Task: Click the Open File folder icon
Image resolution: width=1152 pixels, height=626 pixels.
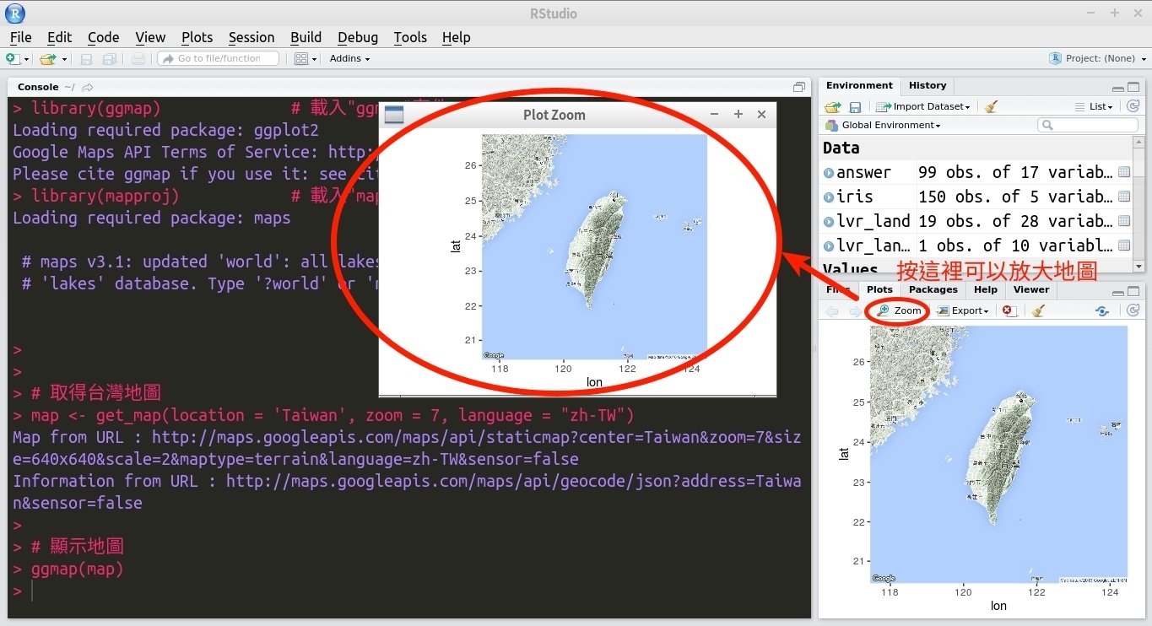Action: point(47,59)
